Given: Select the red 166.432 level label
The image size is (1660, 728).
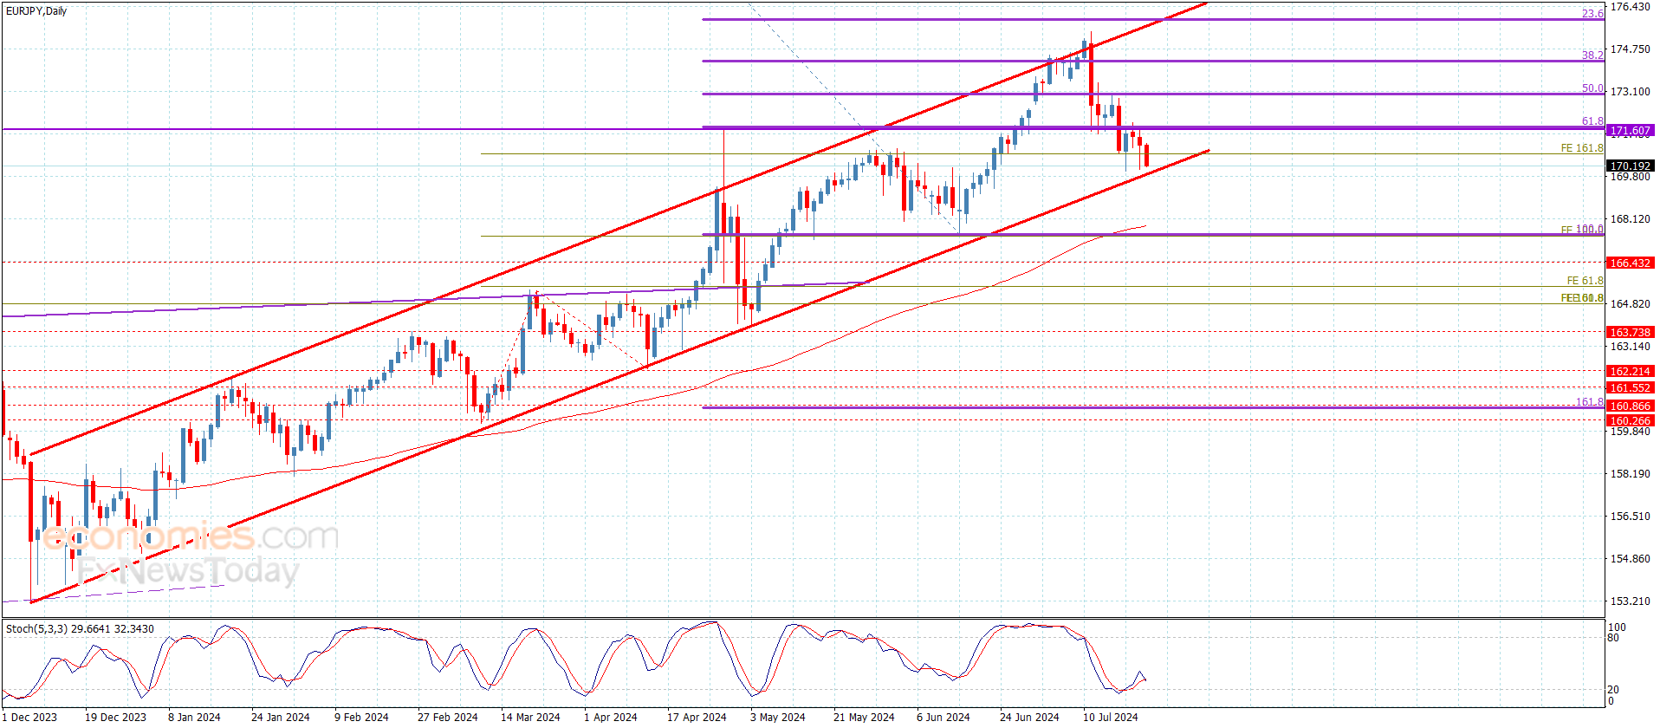Looking at the screenshot, I should click(1630, 263).
